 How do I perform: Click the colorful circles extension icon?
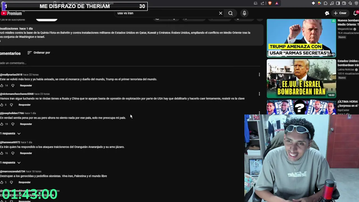319,3
